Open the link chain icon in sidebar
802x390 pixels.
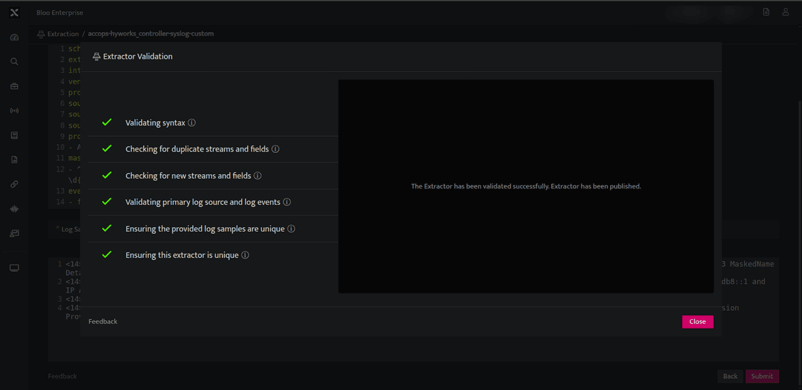pyautogui.click(x=14, y=184)
